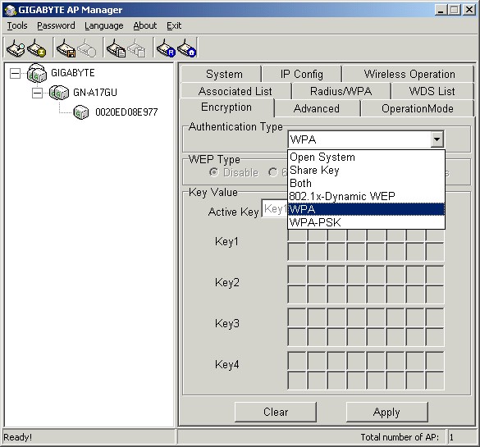Save AP configuration with floppy disk icon
The width and height of the screenshot is (480, 447).
tap(66, 48)
